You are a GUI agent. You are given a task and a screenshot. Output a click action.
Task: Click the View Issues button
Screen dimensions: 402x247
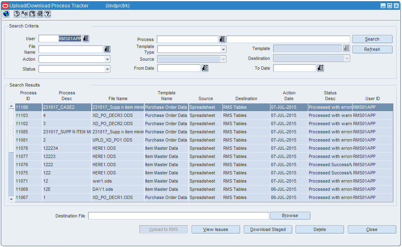pyautogui.click(x=216, y=229)
